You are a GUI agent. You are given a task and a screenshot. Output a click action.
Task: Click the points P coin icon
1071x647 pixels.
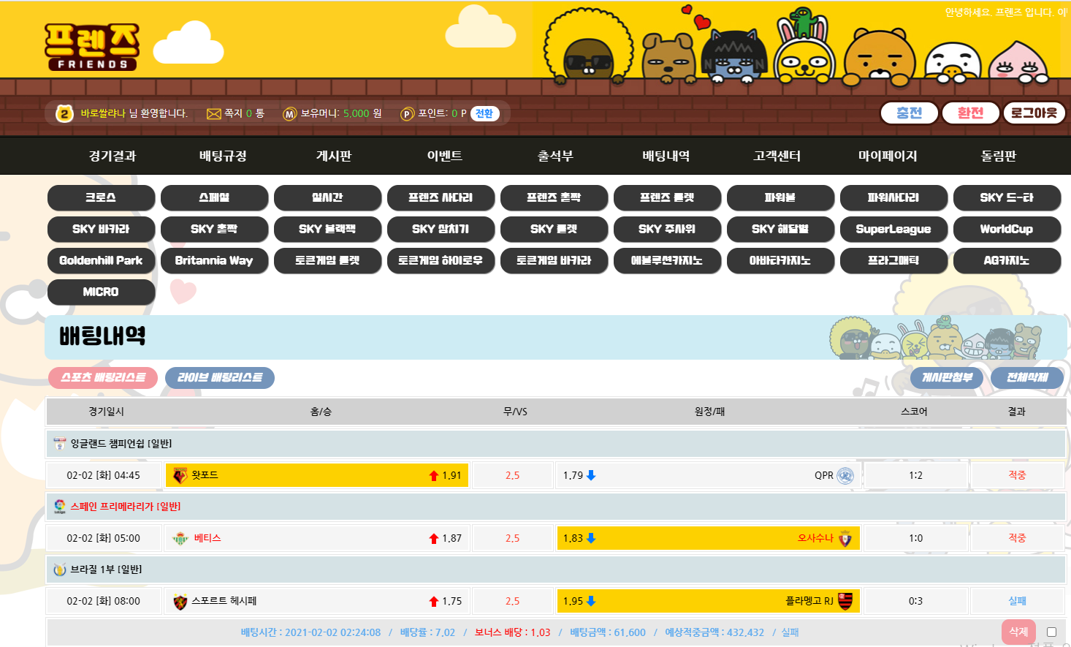(x=407, y=114)
